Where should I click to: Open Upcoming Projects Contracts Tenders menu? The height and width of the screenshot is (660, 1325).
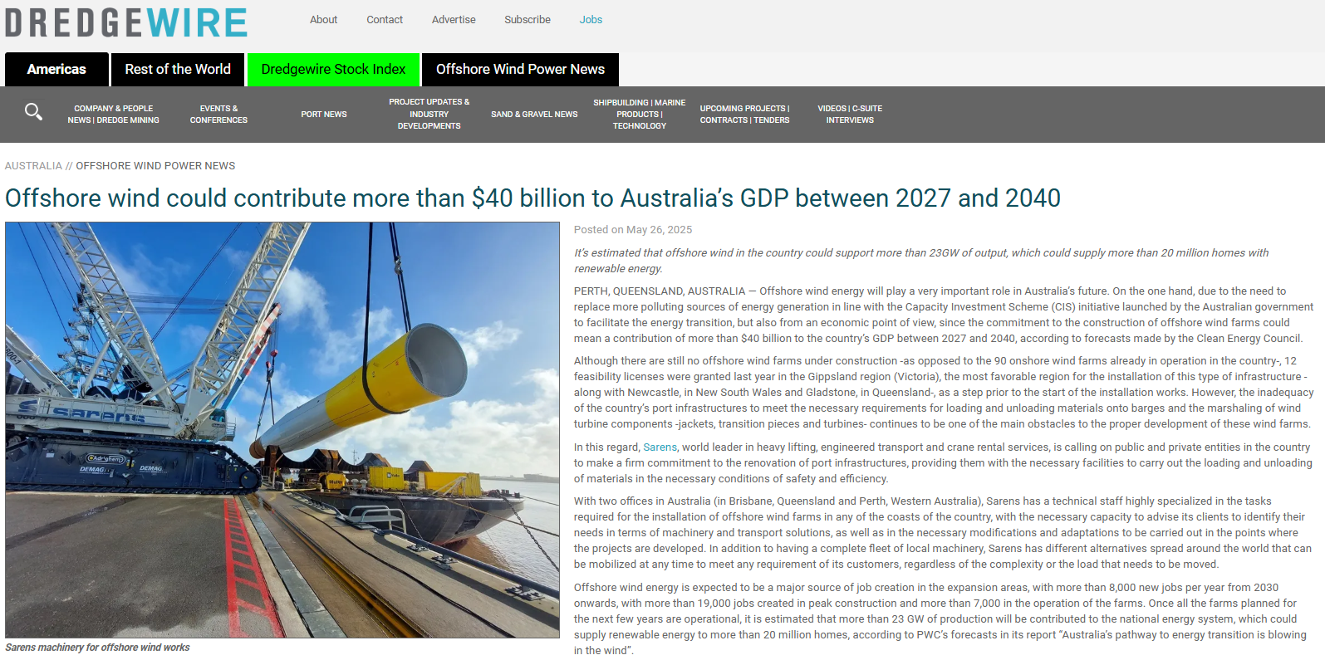point(744,115)
